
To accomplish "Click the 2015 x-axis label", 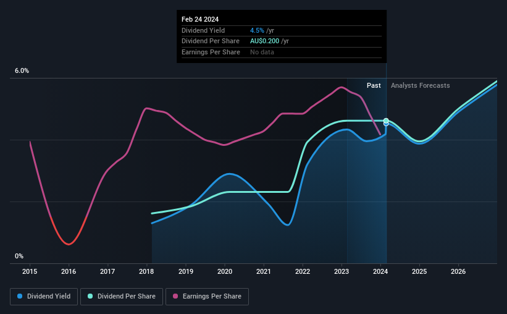I will coord(30,271).
